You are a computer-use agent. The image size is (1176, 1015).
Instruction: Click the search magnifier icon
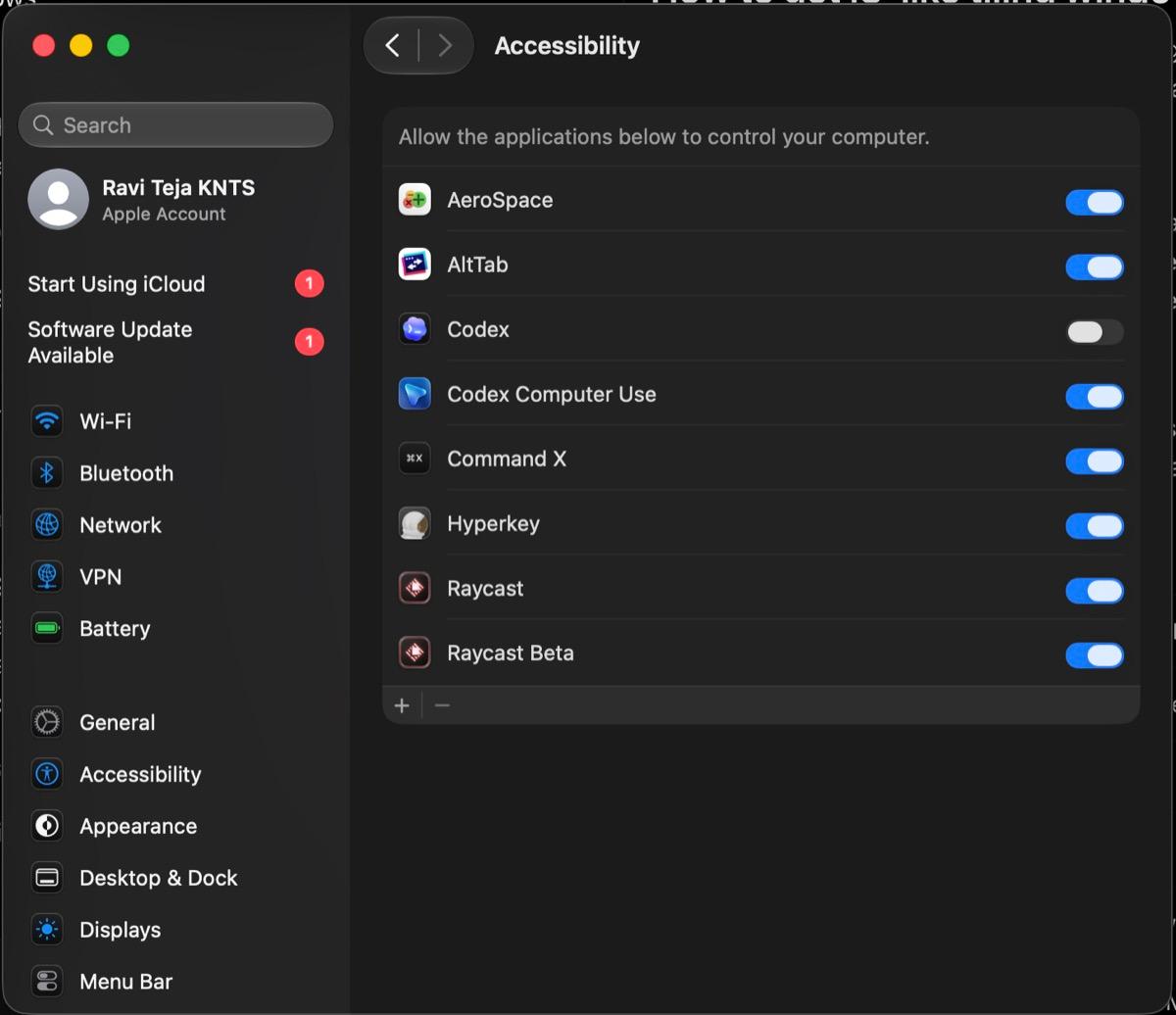click(x=43, y=125)
